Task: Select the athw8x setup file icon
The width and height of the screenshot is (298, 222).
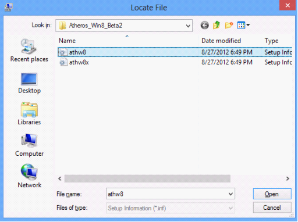Action: pyautogui.click(x=63, y=62)
